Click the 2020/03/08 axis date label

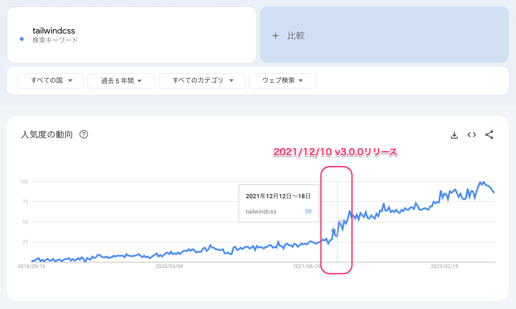coord(169,266)
